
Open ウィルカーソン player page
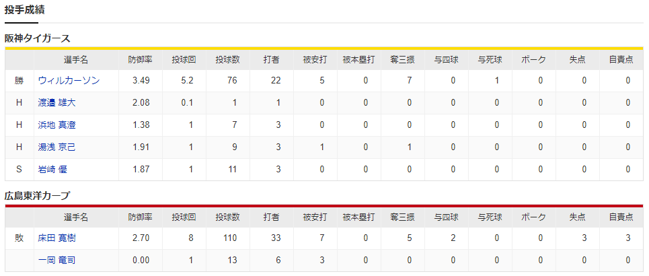(69, 80)
